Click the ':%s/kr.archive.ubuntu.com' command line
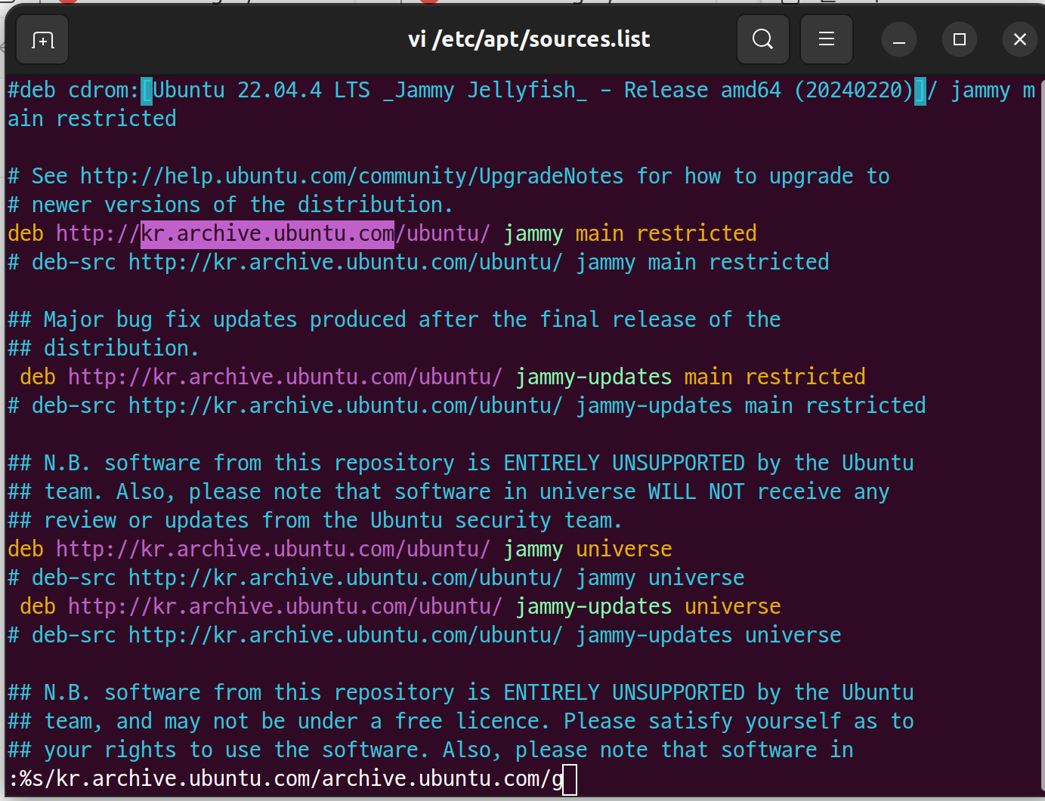 pyautogui.click(x=286, y=779)
